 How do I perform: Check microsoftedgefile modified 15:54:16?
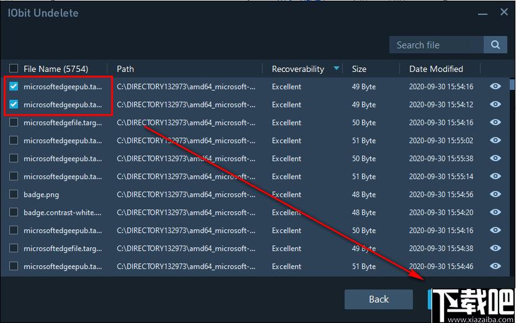pos(14,122)
